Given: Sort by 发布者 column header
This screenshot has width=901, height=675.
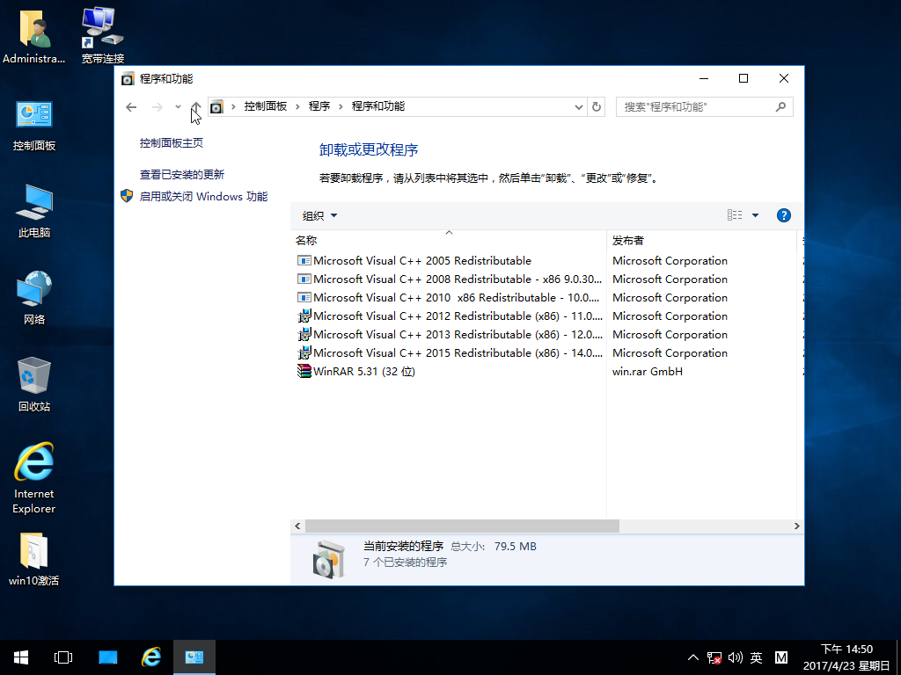Looking at the screenshot, I should 701,241.
